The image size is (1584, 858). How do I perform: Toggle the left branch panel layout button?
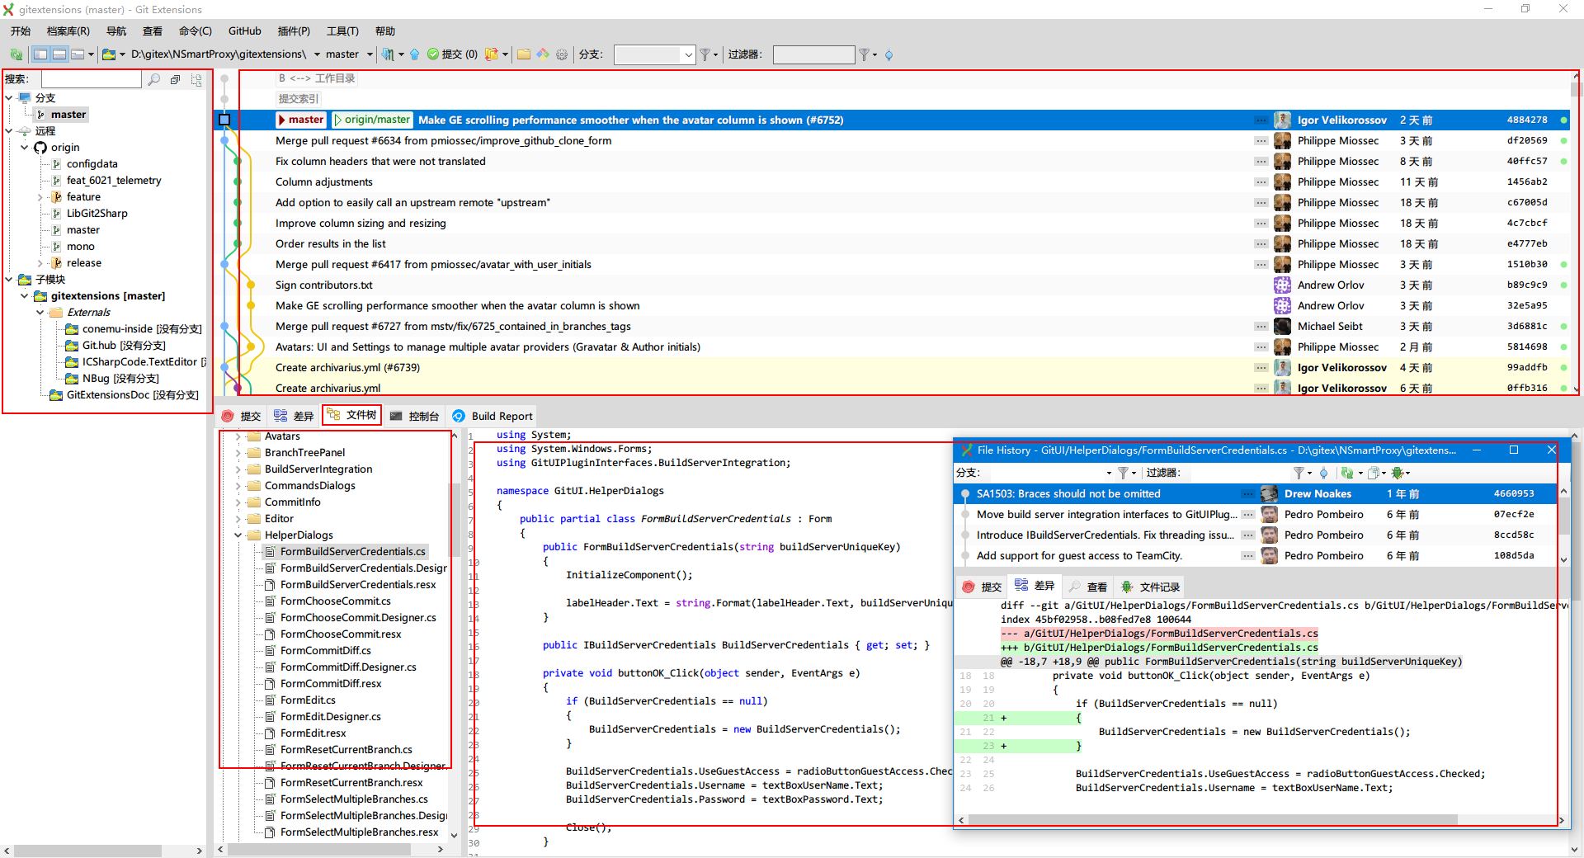pyautogui.click(x=40, y=54)
